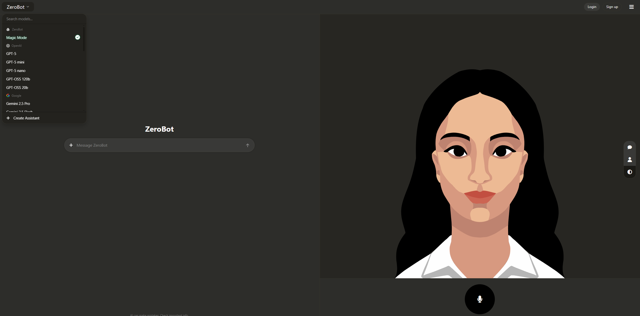Click the plus icon beside Create Assistant
Image resolution: width=640 pixels, height=316 pixels.
pyautogui.click(x=8, y=118)
